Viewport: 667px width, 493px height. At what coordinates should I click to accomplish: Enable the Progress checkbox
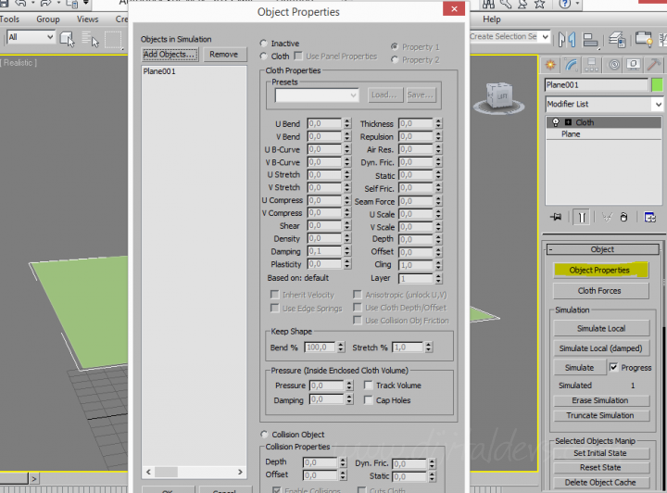click(x=612, y=368)
